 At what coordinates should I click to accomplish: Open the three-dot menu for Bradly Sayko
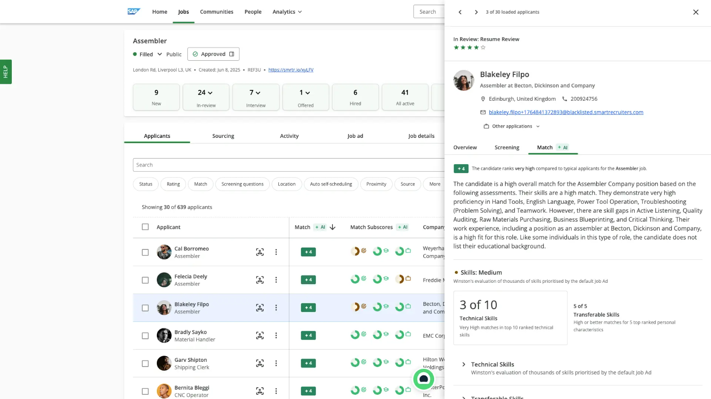pyautogui.click(x=276, y=335)
